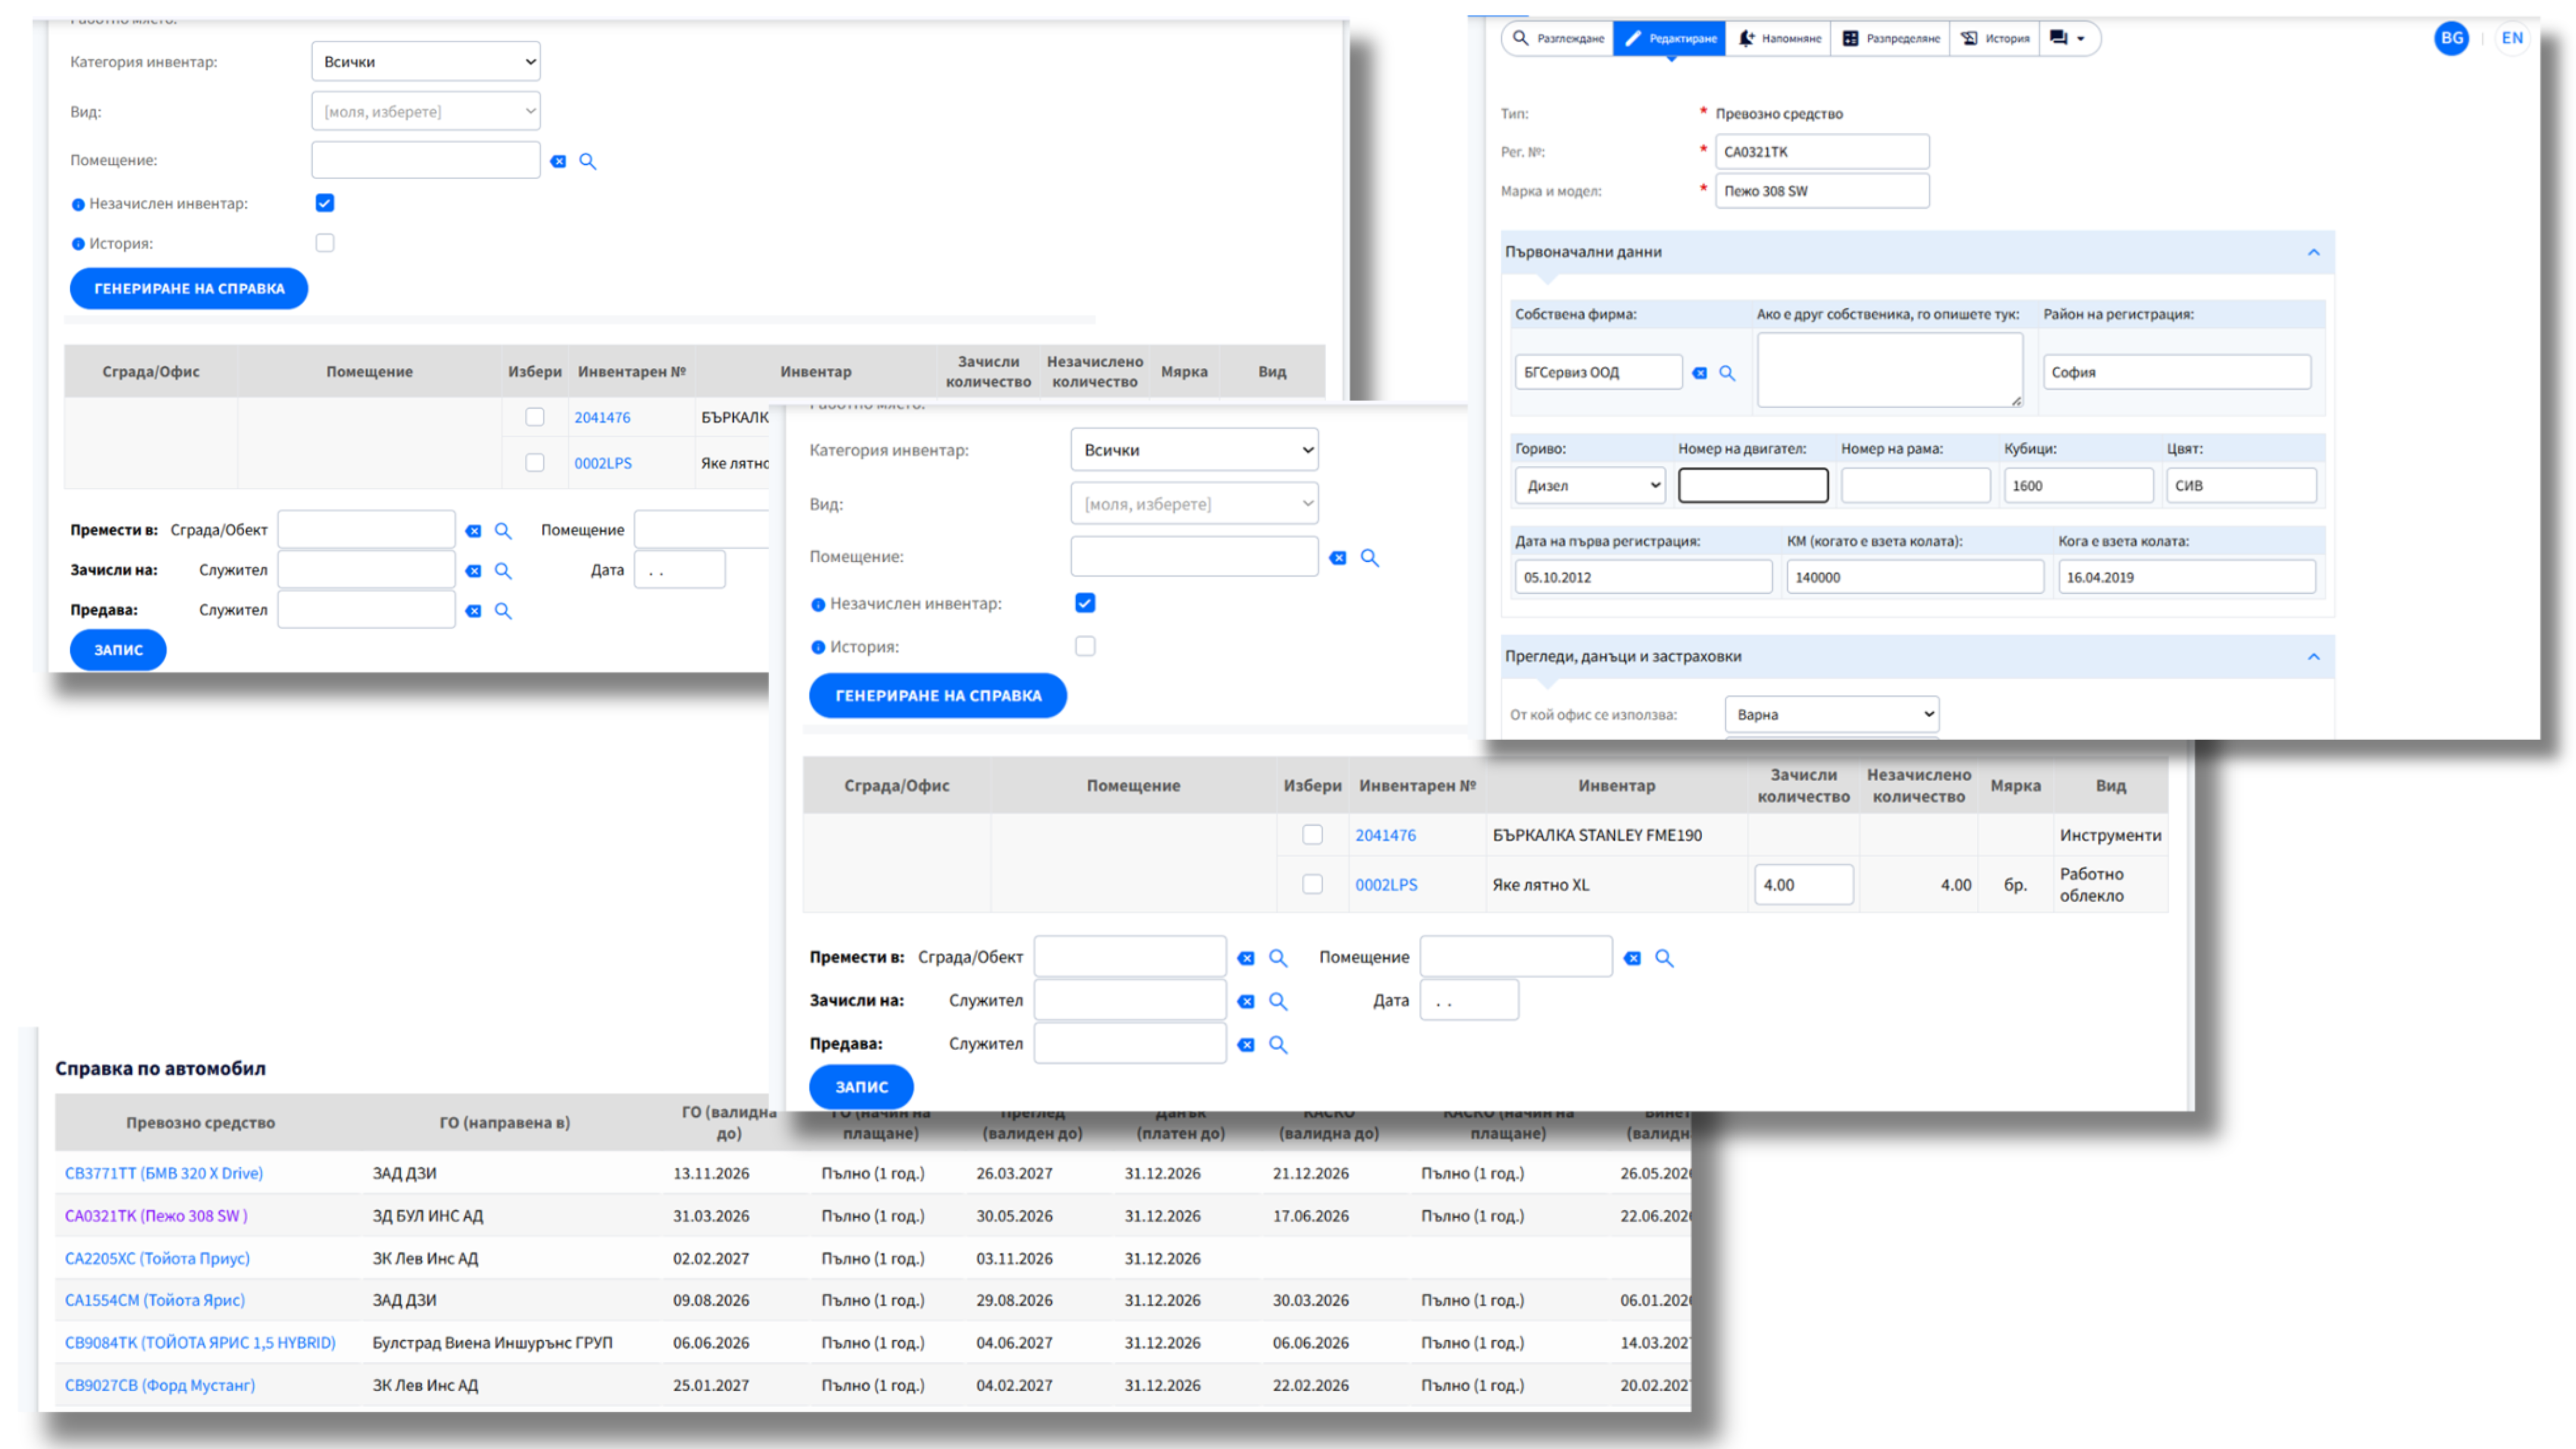The image size is (2576, 1449).
Task: Click the Рег. № field with СА0321ТК
Action: pos(1822,152)
